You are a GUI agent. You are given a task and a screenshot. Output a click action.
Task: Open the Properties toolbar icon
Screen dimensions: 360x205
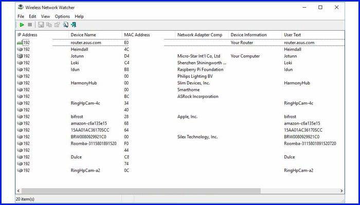pos(57,25)
